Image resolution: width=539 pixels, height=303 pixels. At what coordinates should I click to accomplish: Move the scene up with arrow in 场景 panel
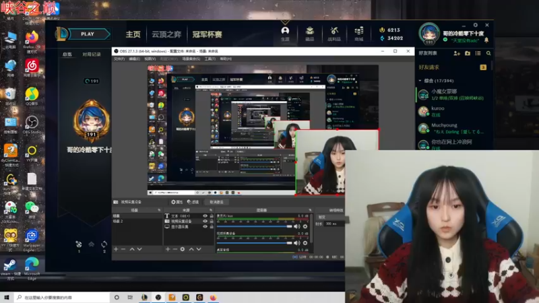[132, 249]
